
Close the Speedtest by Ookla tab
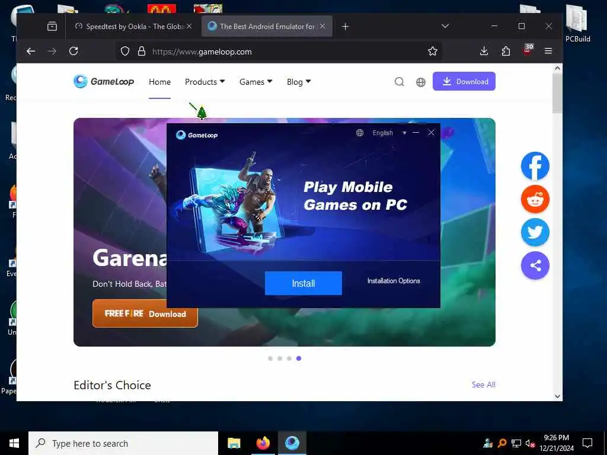pos(189,26)
